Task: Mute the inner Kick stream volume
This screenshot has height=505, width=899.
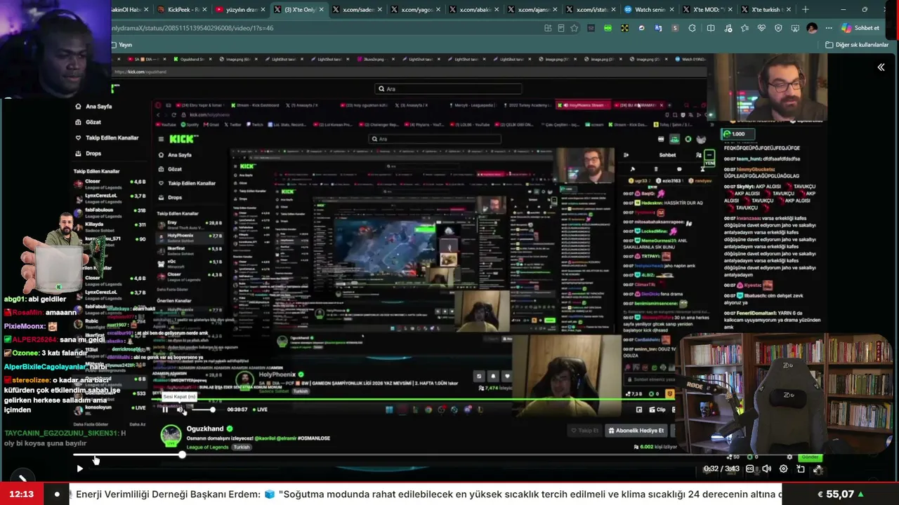Action: (179, 410)
